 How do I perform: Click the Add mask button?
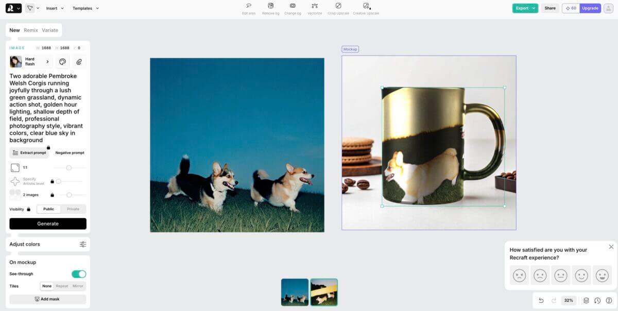(47, 299)
